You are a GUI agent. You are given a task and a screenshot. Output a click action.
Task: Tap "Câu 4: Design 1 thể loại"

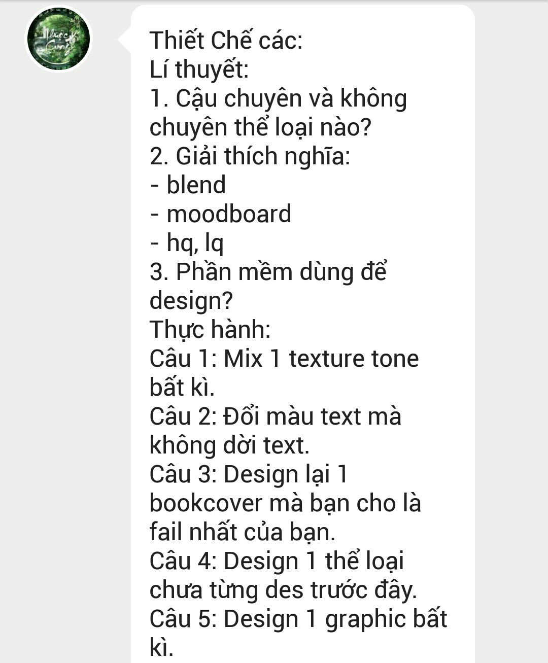pyautogui.click(x=277, y=562)
